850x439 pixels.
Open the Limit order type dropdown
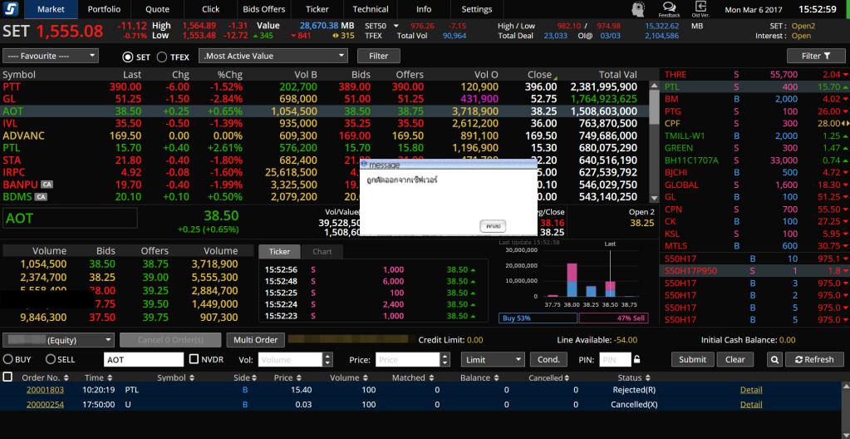coord(493,359)
